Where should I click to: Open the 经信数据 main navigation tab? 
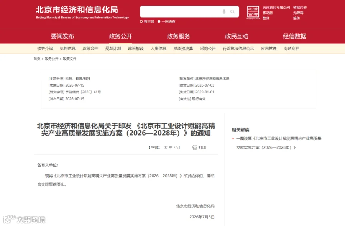295,36
